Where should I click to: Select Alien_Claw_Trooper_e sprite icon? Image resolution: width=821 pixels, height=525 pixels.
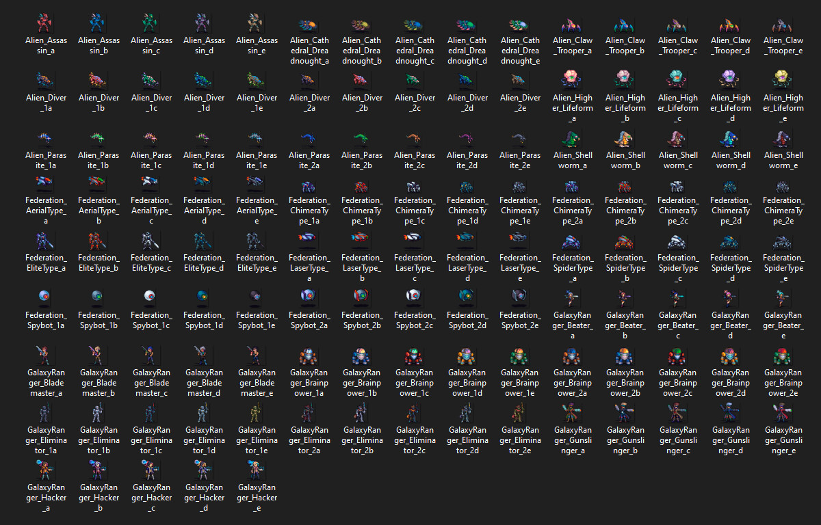(x=783, y=25)
